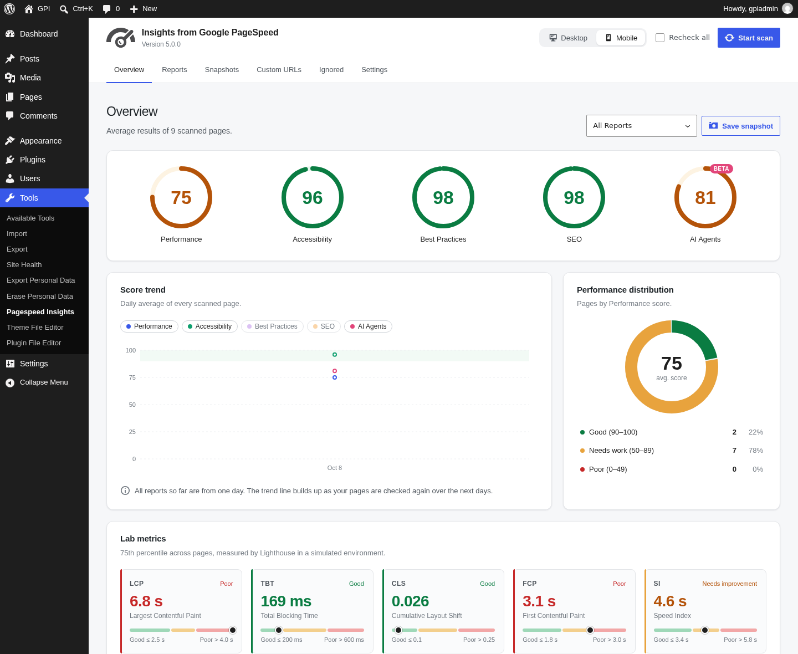Screen dimensions: 798x654
Task: Click the AI Agents 81 ring
Action: (705, 197)
